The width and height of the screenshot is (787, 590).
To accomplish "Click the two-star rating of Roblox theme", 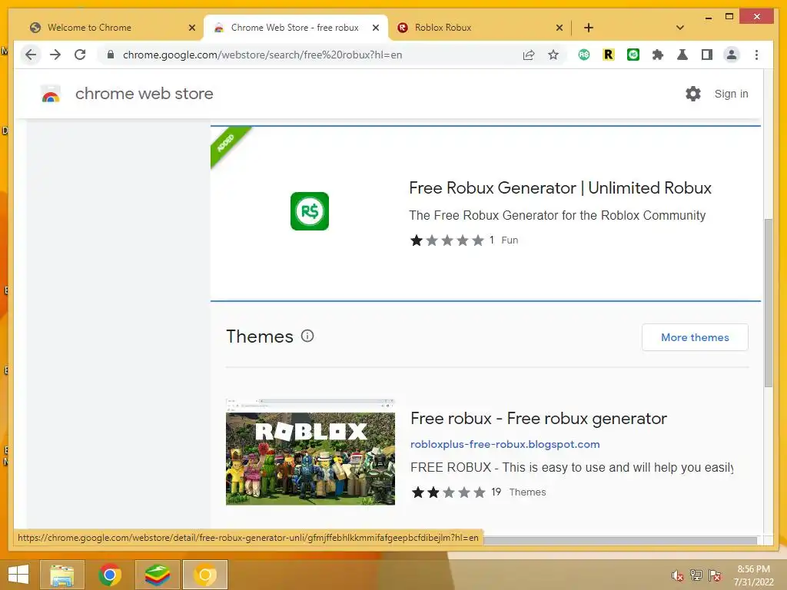I will 448,492.
